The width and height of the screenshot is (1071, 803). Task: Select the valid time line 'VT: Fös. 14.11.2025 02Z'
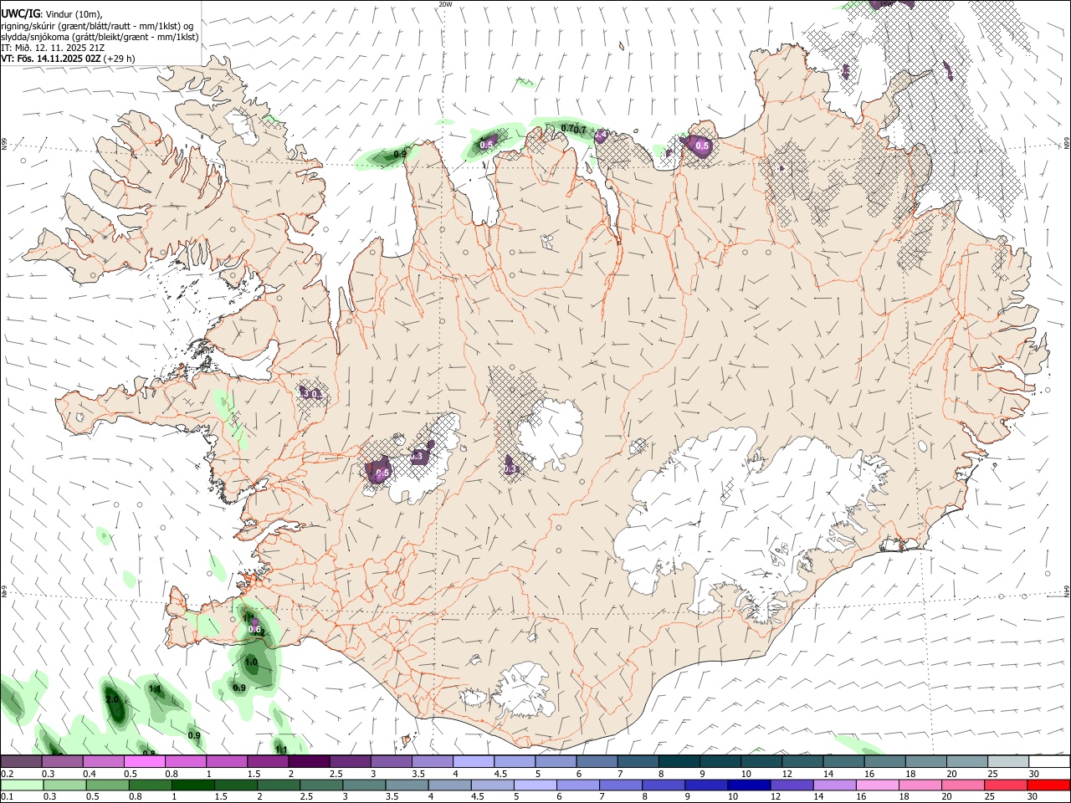(x=51, y=59)
